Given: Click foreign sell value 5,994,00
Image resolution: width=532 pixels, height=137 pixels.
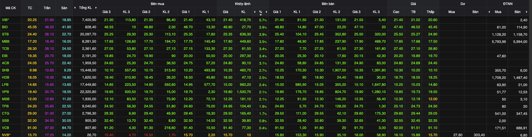Looking at the screenshot, I should pyautogui.click(x=520, y=42).
